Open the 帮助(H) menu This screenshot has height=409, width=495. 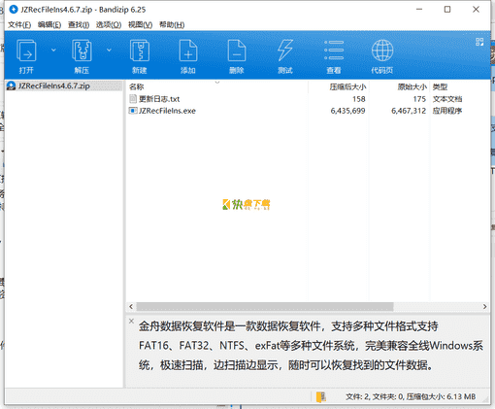click(x=172, y=24)
